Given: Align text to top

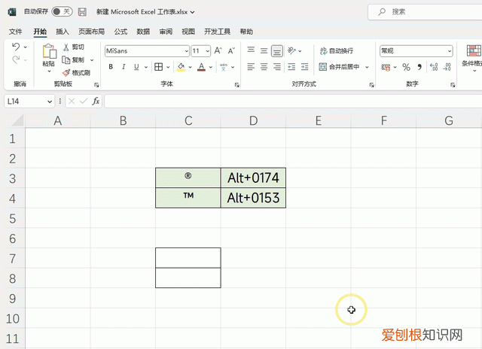Looking at the screenshot, I should tap(251, 50).
